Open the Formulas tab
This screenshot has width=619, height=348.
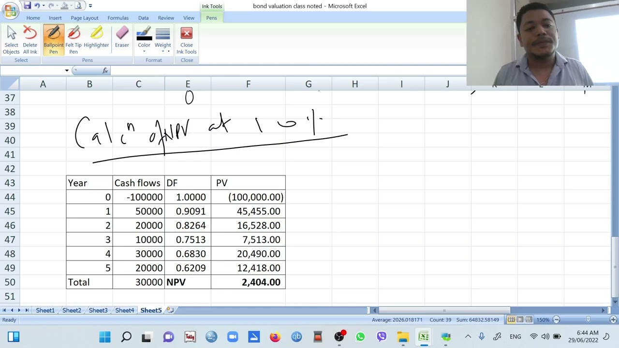[x=118, y=18]
